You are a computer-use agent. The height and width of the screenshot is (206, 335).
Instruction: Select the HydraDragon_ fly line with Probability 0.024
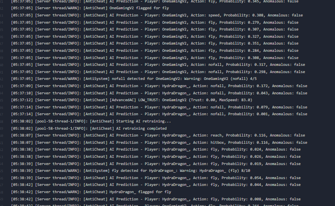156,149
